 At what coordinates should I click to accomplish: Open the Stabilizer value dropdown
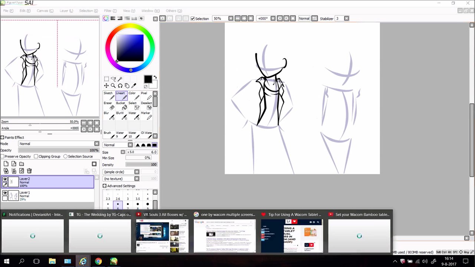tap(347, 19)
